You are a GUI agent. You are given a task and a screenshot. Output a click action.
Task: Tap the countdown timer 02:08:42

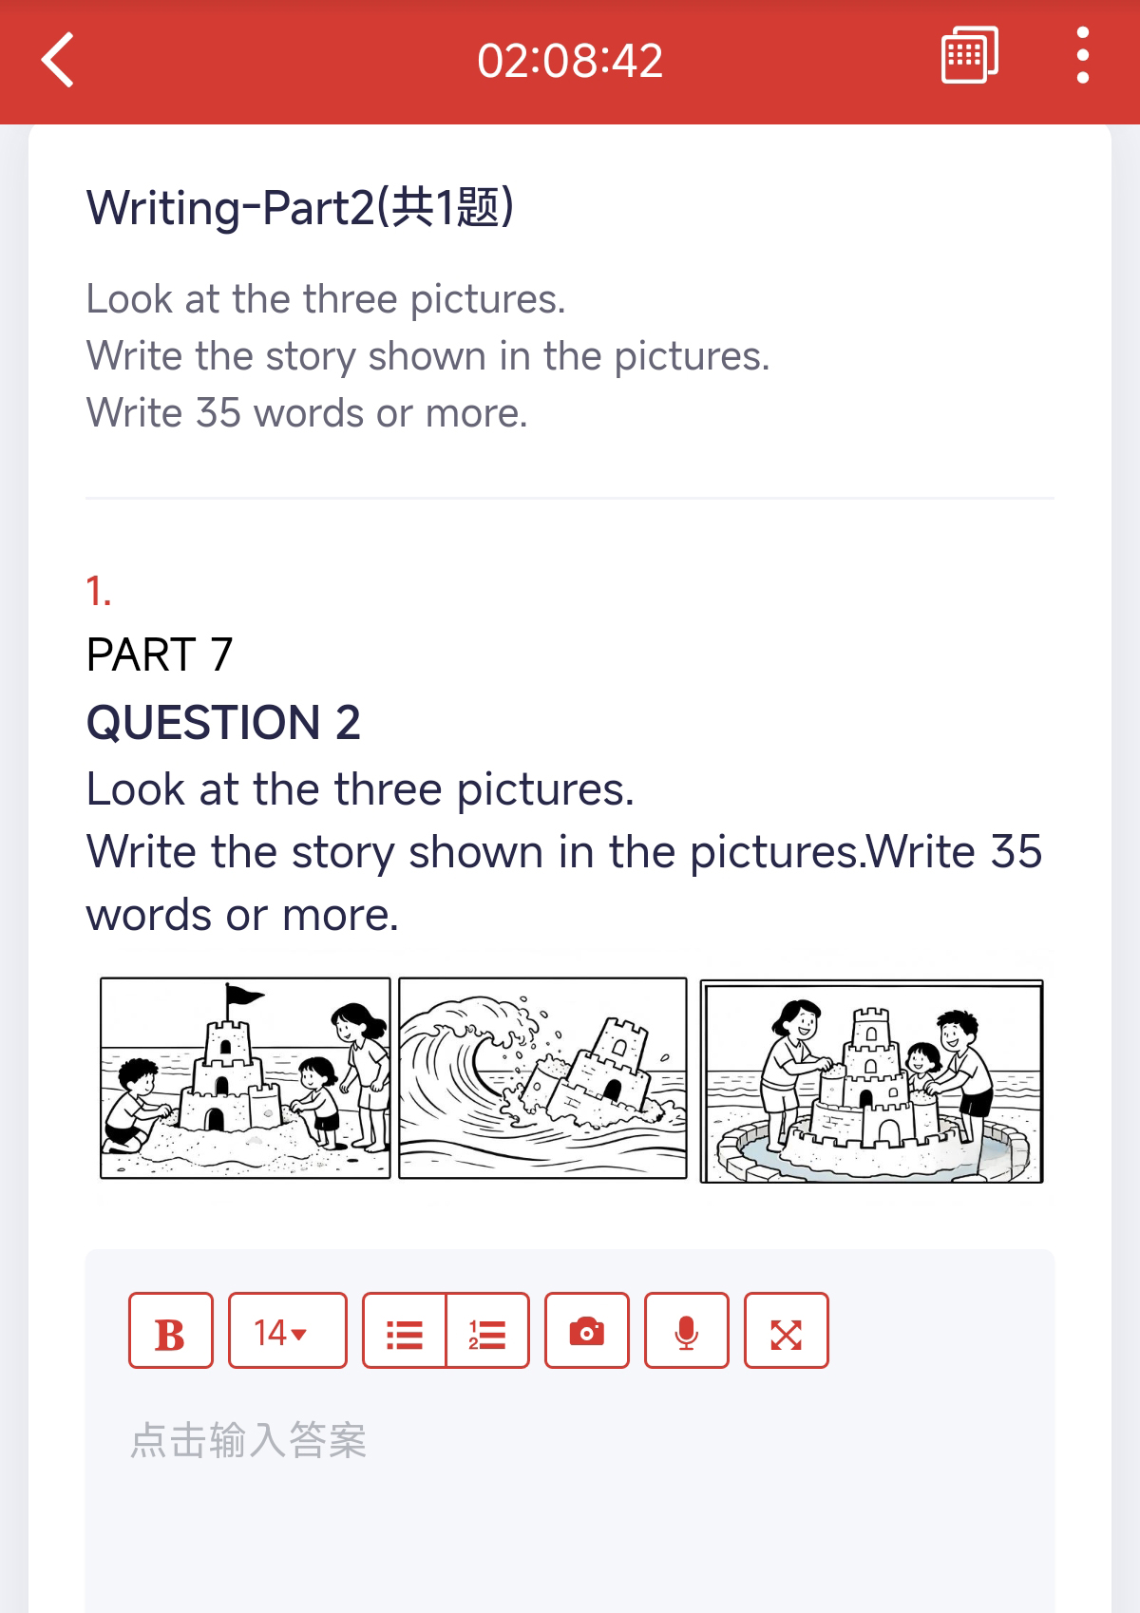tap(570, 61)
